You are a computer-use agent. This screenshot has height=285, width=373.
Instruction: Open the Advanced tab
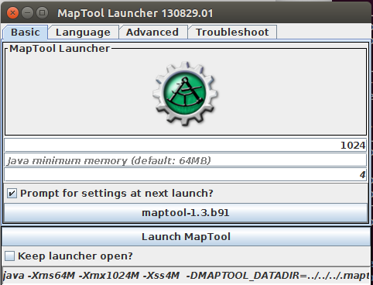(x=152, y=33)
